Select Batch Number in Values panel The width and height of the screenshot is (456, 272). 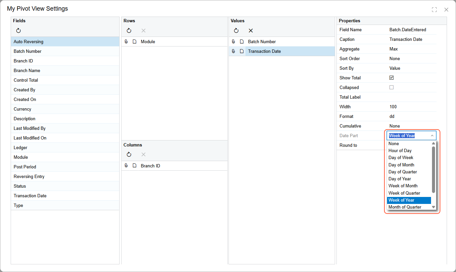click(x=282, y=42)
